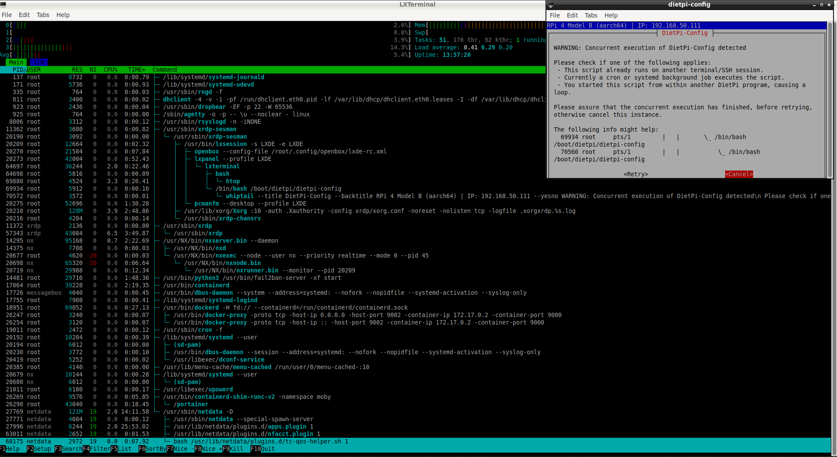This screenshot has width=837, height=457.
Task: Open File menu in LXTerminal window
Action: (7, 15)
